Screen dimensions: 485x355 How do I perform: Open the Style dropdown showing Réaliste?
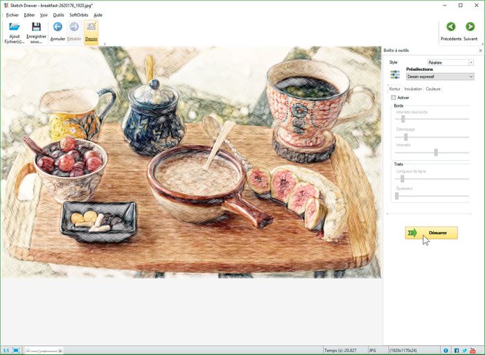pyautogui.click(x=450, y=62)
